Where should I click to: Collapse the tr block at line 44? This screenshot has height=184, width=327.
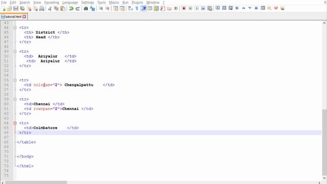tap(15, 28)
